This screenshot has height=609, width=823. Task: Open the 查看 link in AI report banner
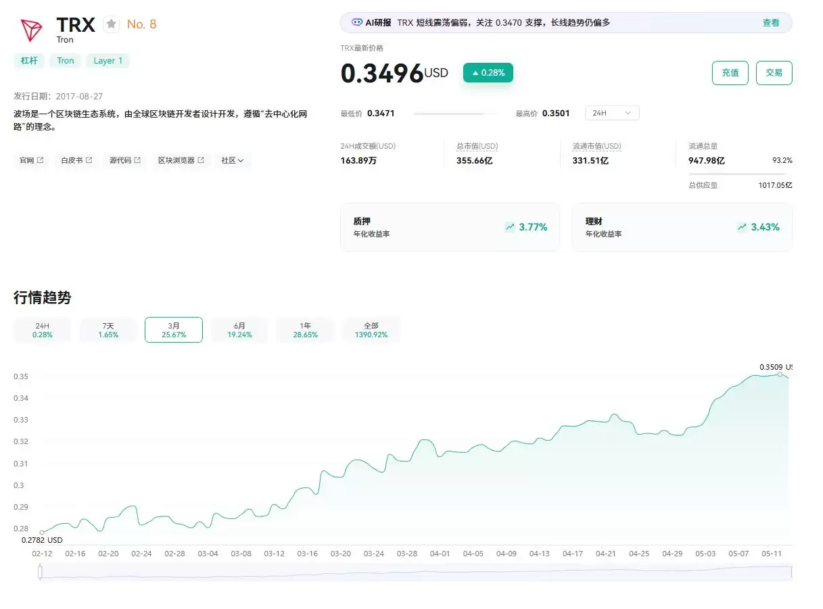tap(771, 22)
